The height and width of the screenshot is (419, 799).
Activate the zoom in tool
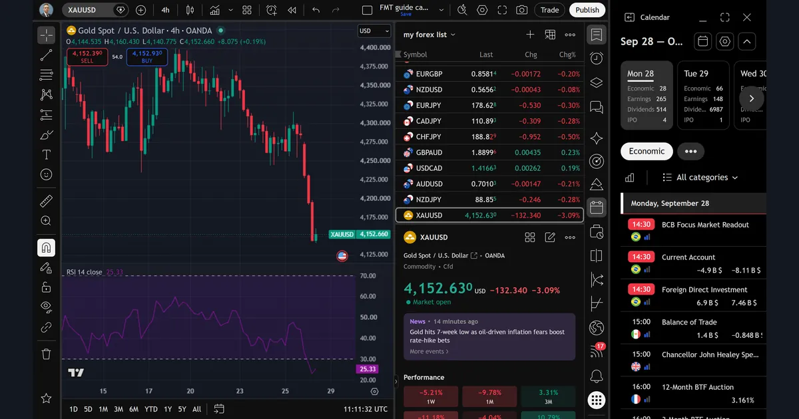[46, 221]
